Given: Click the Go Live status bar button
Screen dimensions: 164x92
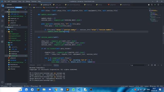Looking at the screenshot, I should point(153,86).
